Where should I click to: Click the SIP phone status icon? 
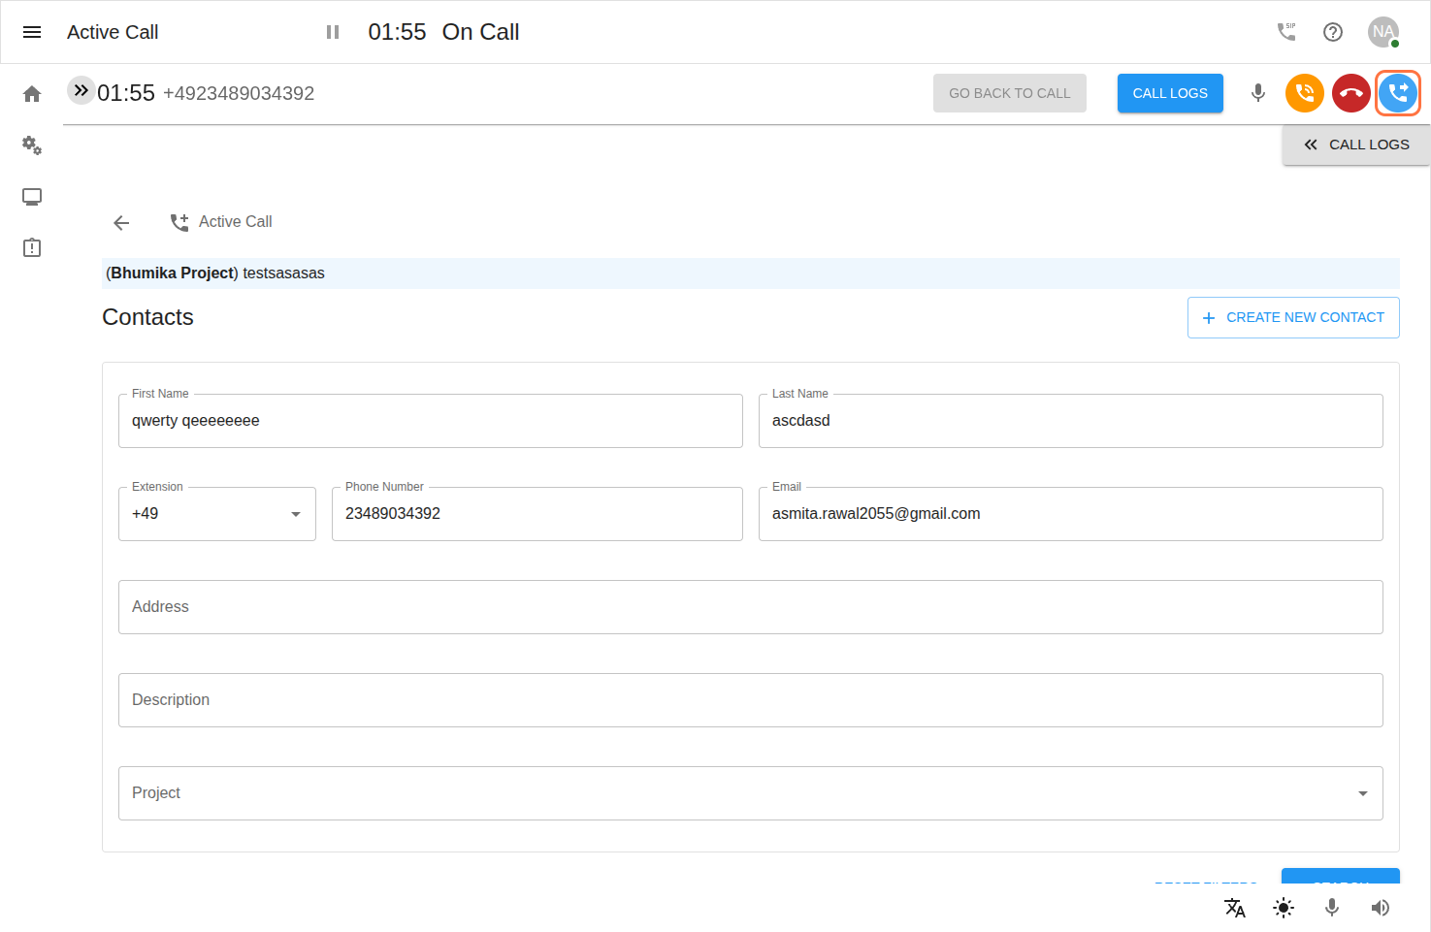click(x=1286, y=32)
